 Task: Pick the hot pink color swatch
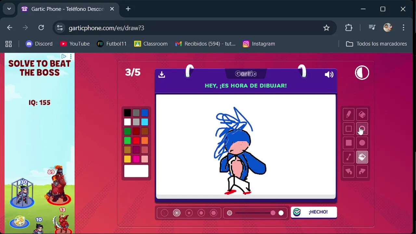pos(136,159)
